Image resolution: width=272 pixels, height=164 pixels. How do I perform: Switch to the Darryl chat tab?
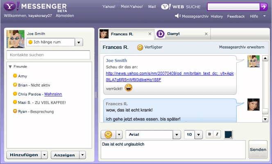[182, 34]
